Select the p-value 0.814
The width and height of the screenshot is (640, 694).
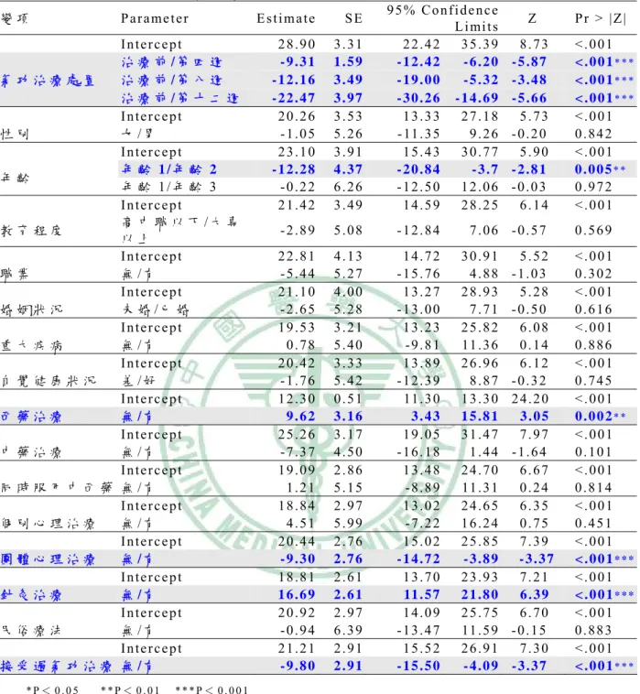pos(593,487)
